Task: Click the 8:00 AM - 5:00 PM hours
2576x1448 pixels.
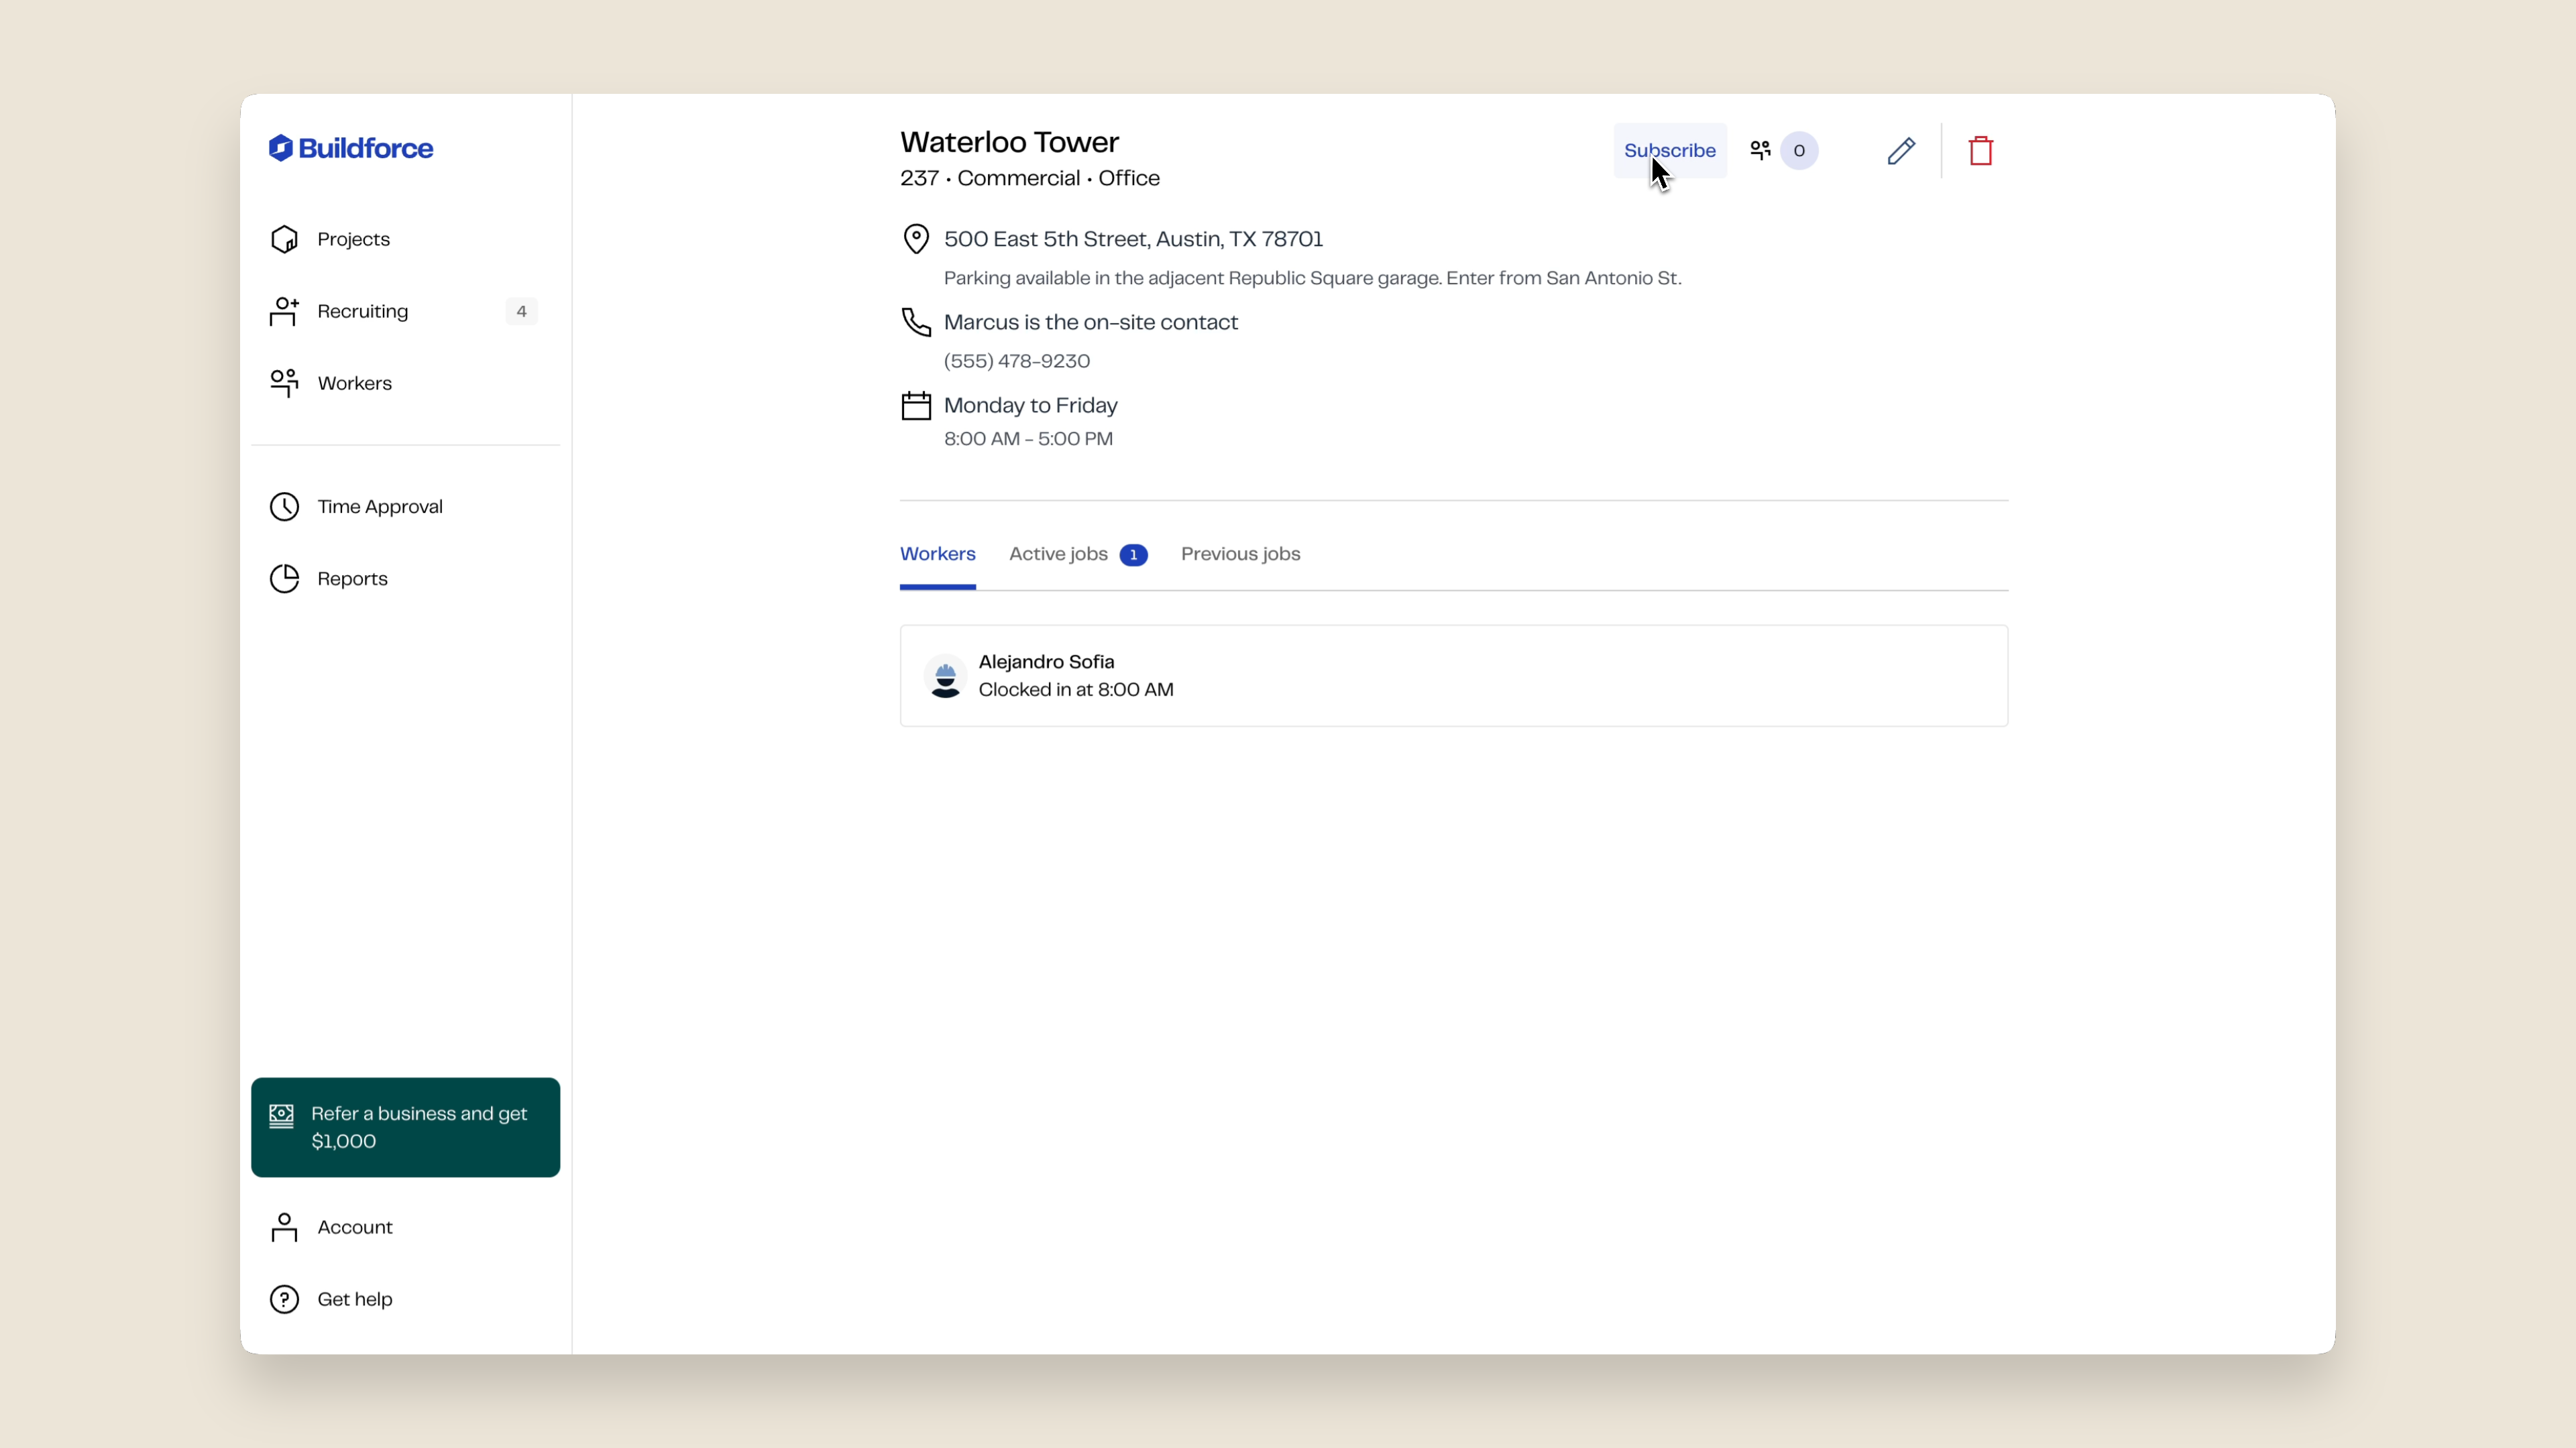Action: (x=1028, y=438)
